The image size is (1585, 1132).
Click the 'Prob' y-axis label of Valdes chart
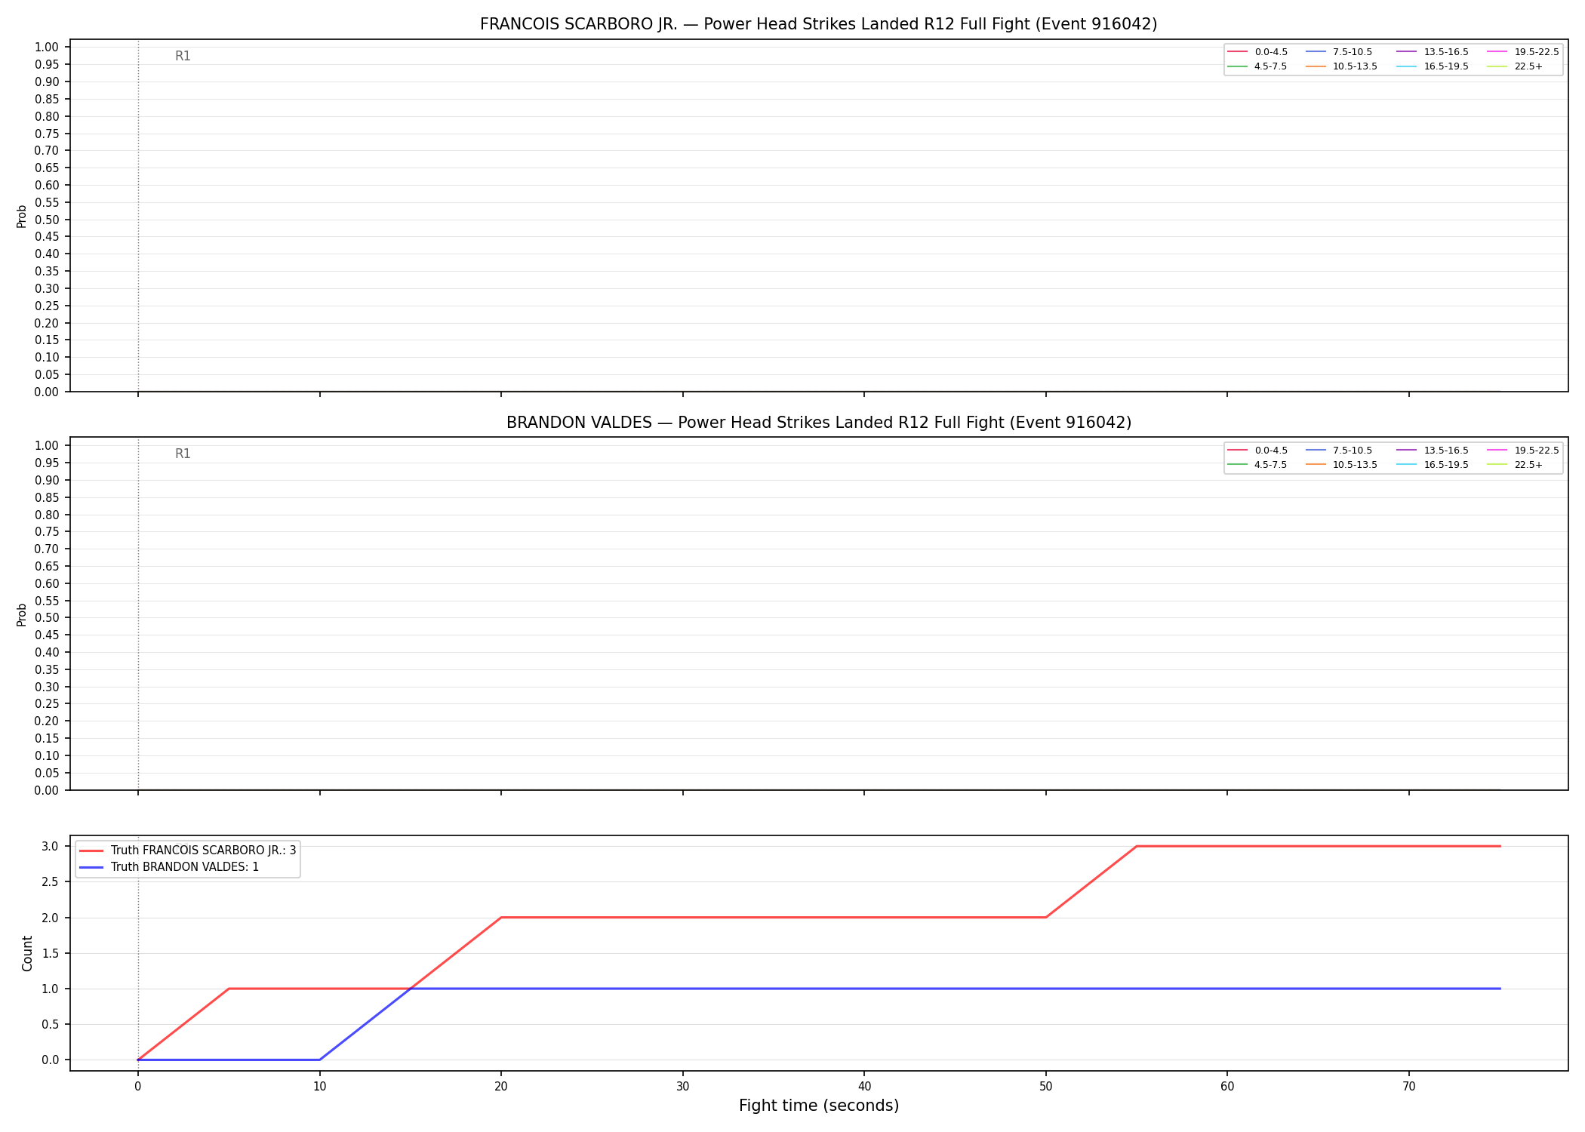pos(21,614)
